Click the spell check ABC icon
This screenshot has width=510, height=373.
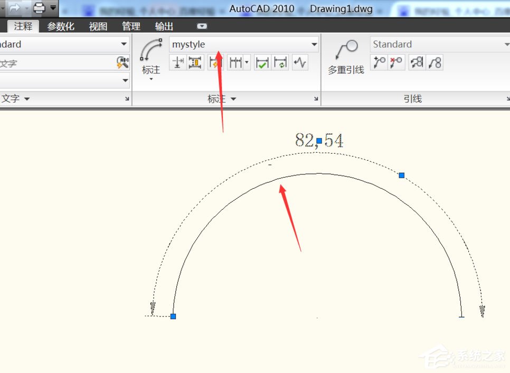(x=122, y=62)
